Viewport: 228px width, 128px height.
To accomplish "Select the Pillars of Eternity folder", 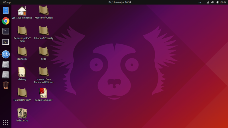I will pos(44,33).
